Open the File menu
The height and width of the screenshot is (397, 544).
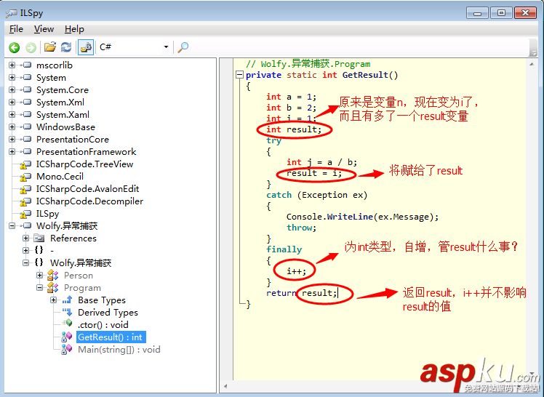[x=16, y=29]
